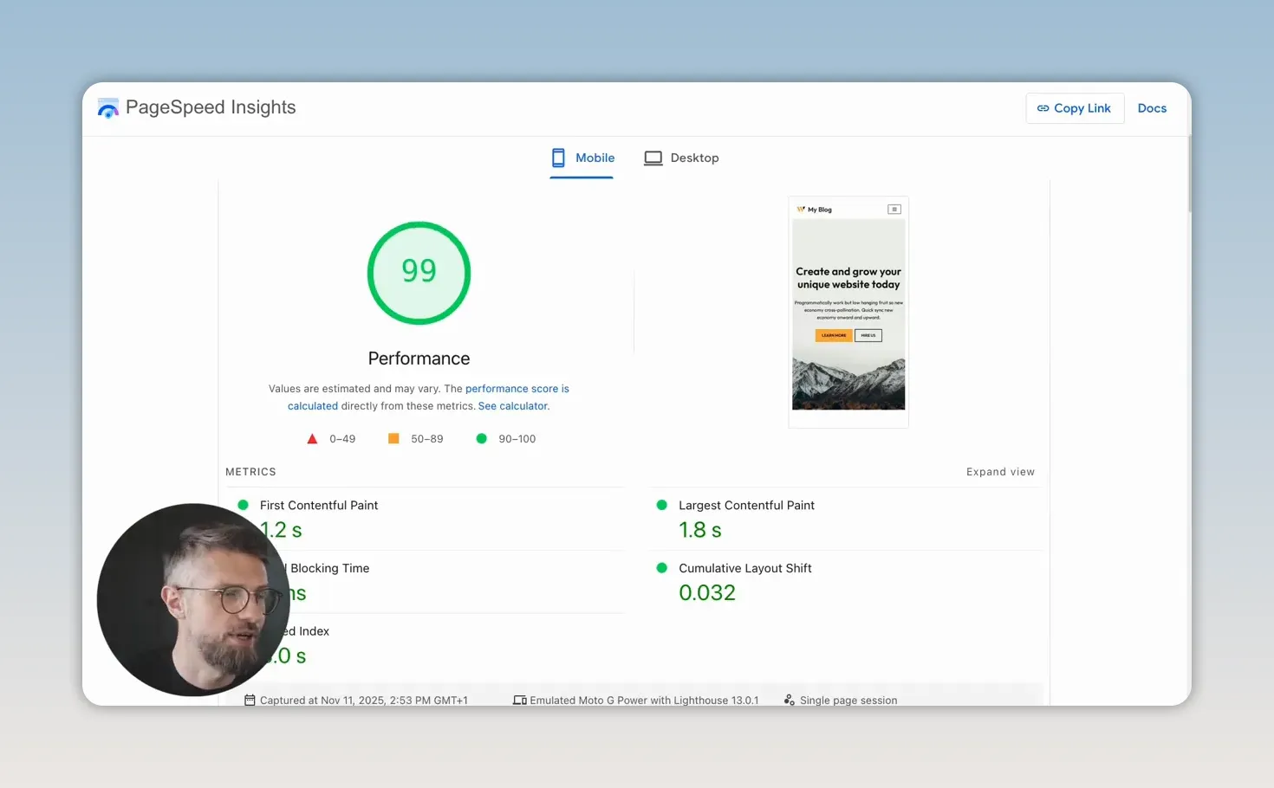Viewport: 1274px width, 788px height.
Task: Click the calendar icon next to Captured at
Action: tap(250, 700)
